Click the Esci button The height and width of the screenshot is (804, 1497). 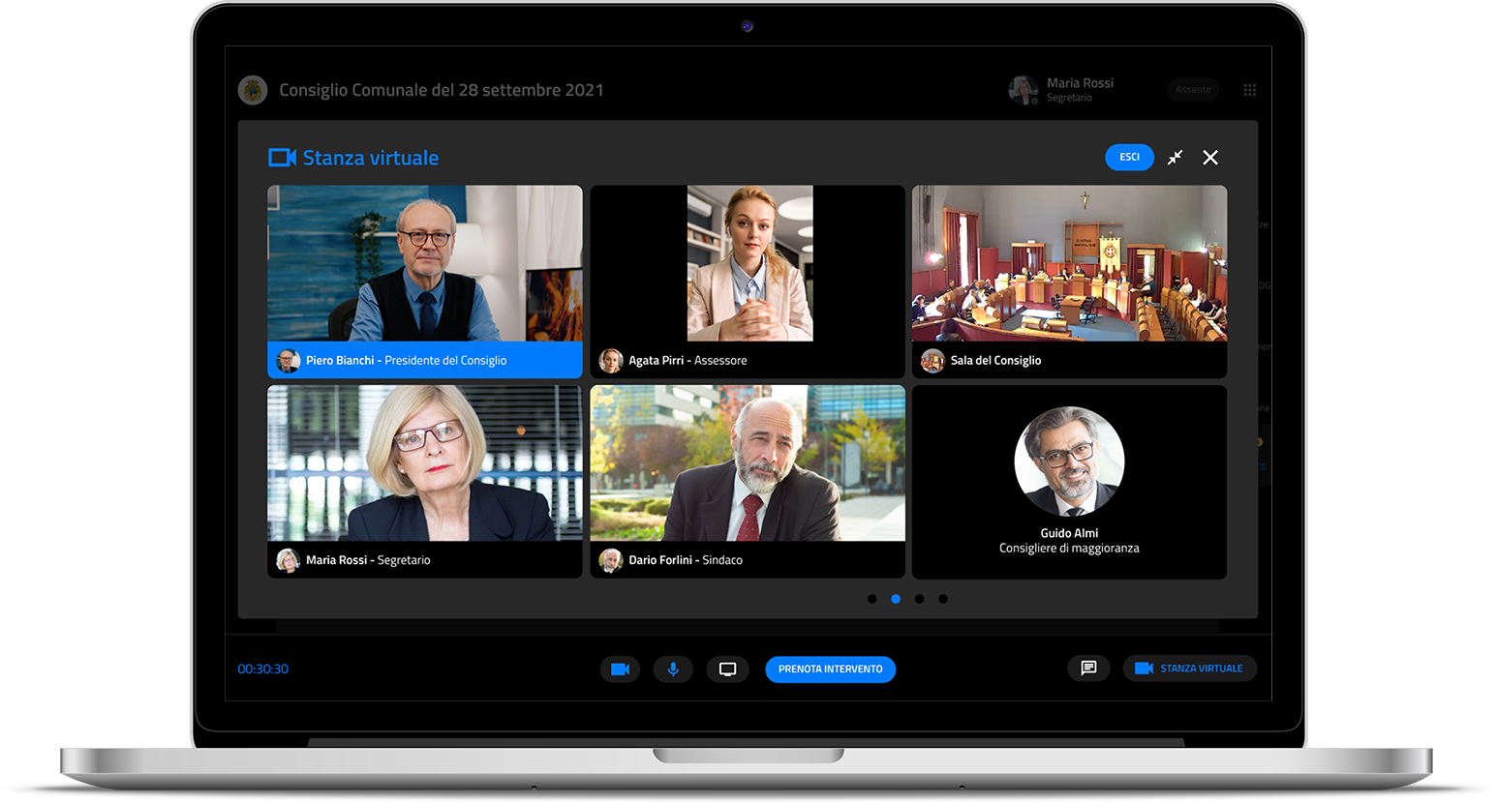pyautogui.click(x=1129, y=158)
